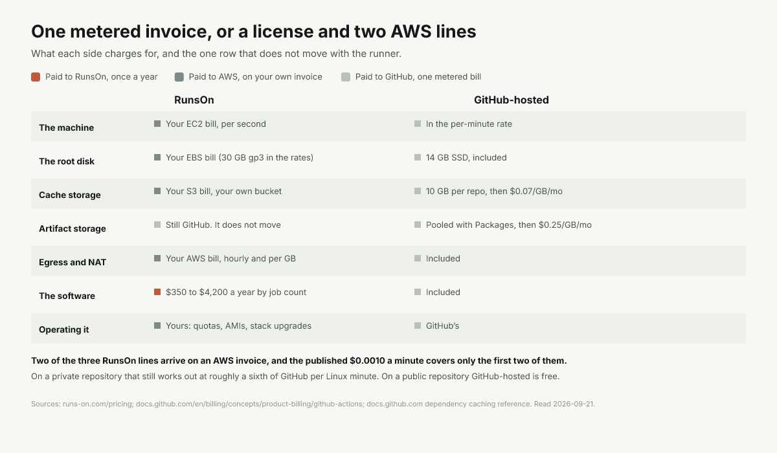Click the marker before "Your EC2 bill, per second"
The image size is (777, 453).
157,124
